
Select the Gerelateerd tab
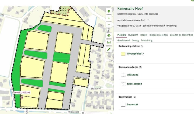tap(124, 40)
